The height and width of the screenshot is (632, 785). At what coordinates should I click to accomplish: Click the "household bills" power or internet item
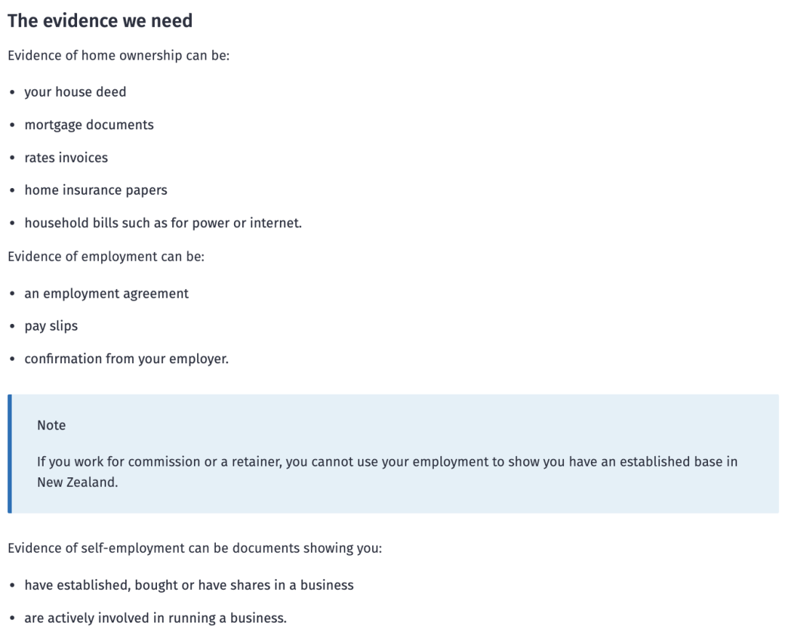point(163,223)
